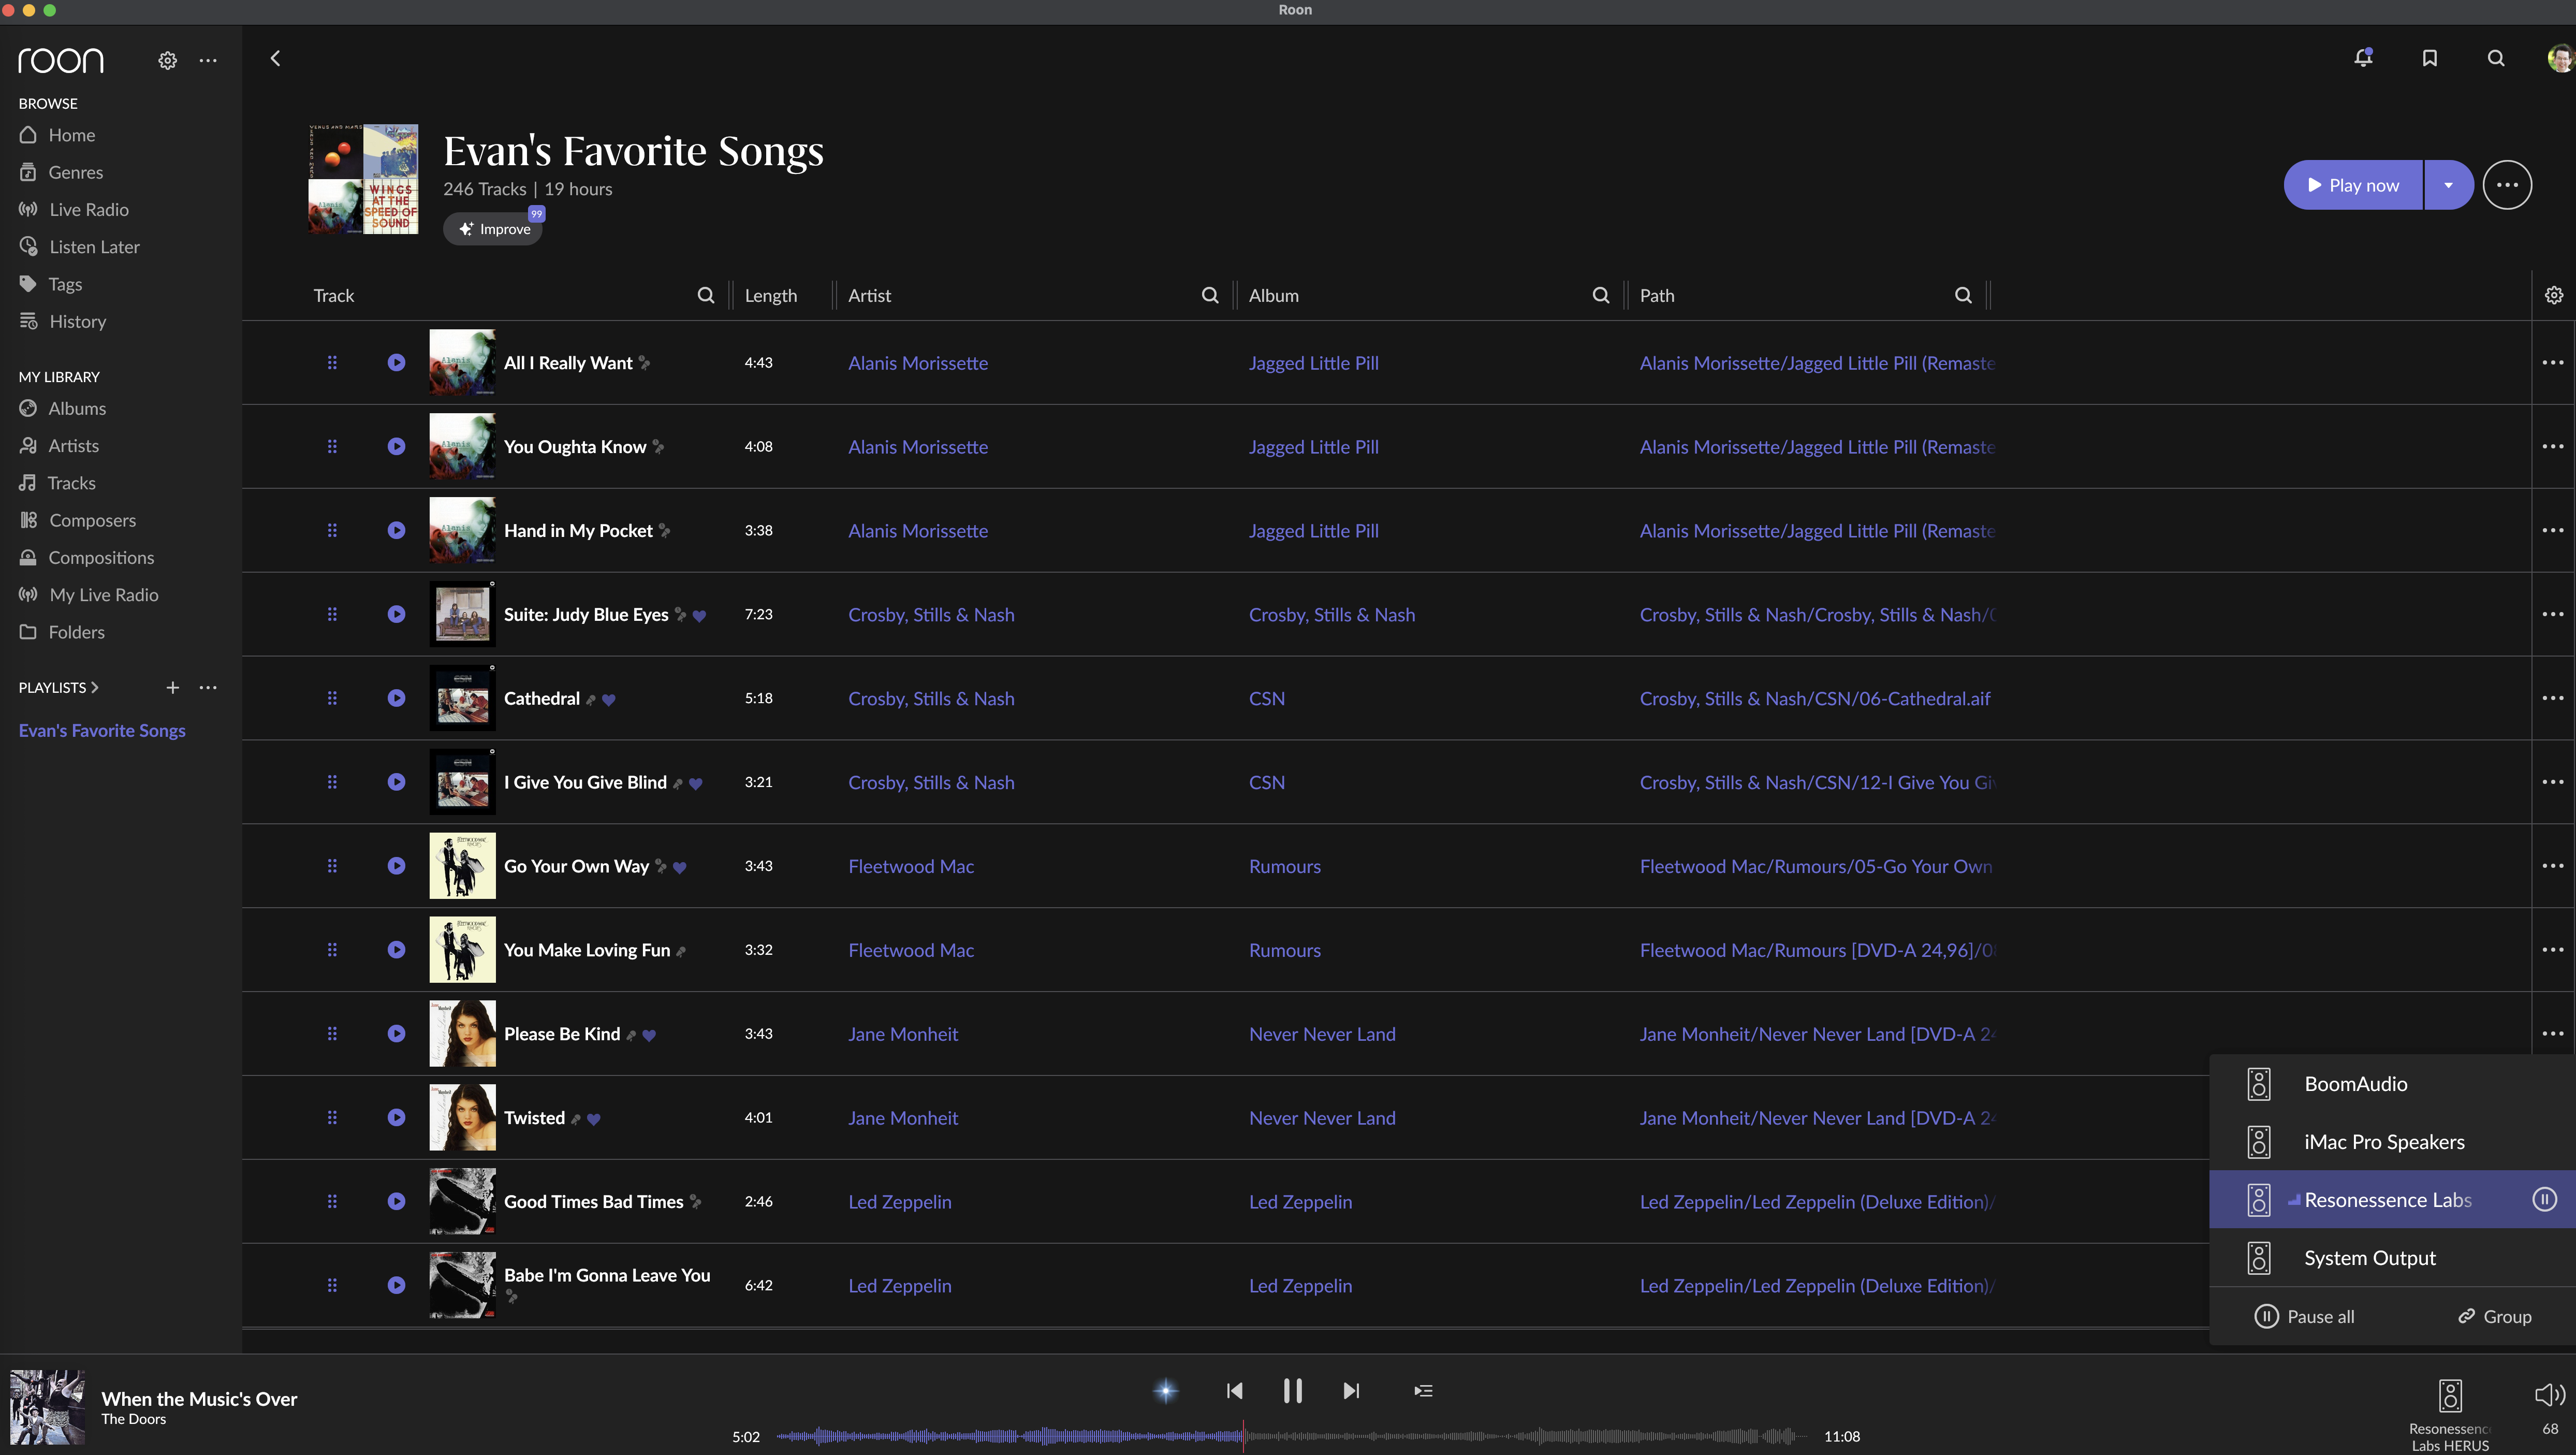Expand the Play now dropdown arrow
2576x1455 pixels.
pos(2449,185)
